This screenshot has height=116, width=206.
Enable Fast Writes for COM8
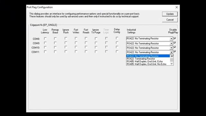tap(76, 38)
